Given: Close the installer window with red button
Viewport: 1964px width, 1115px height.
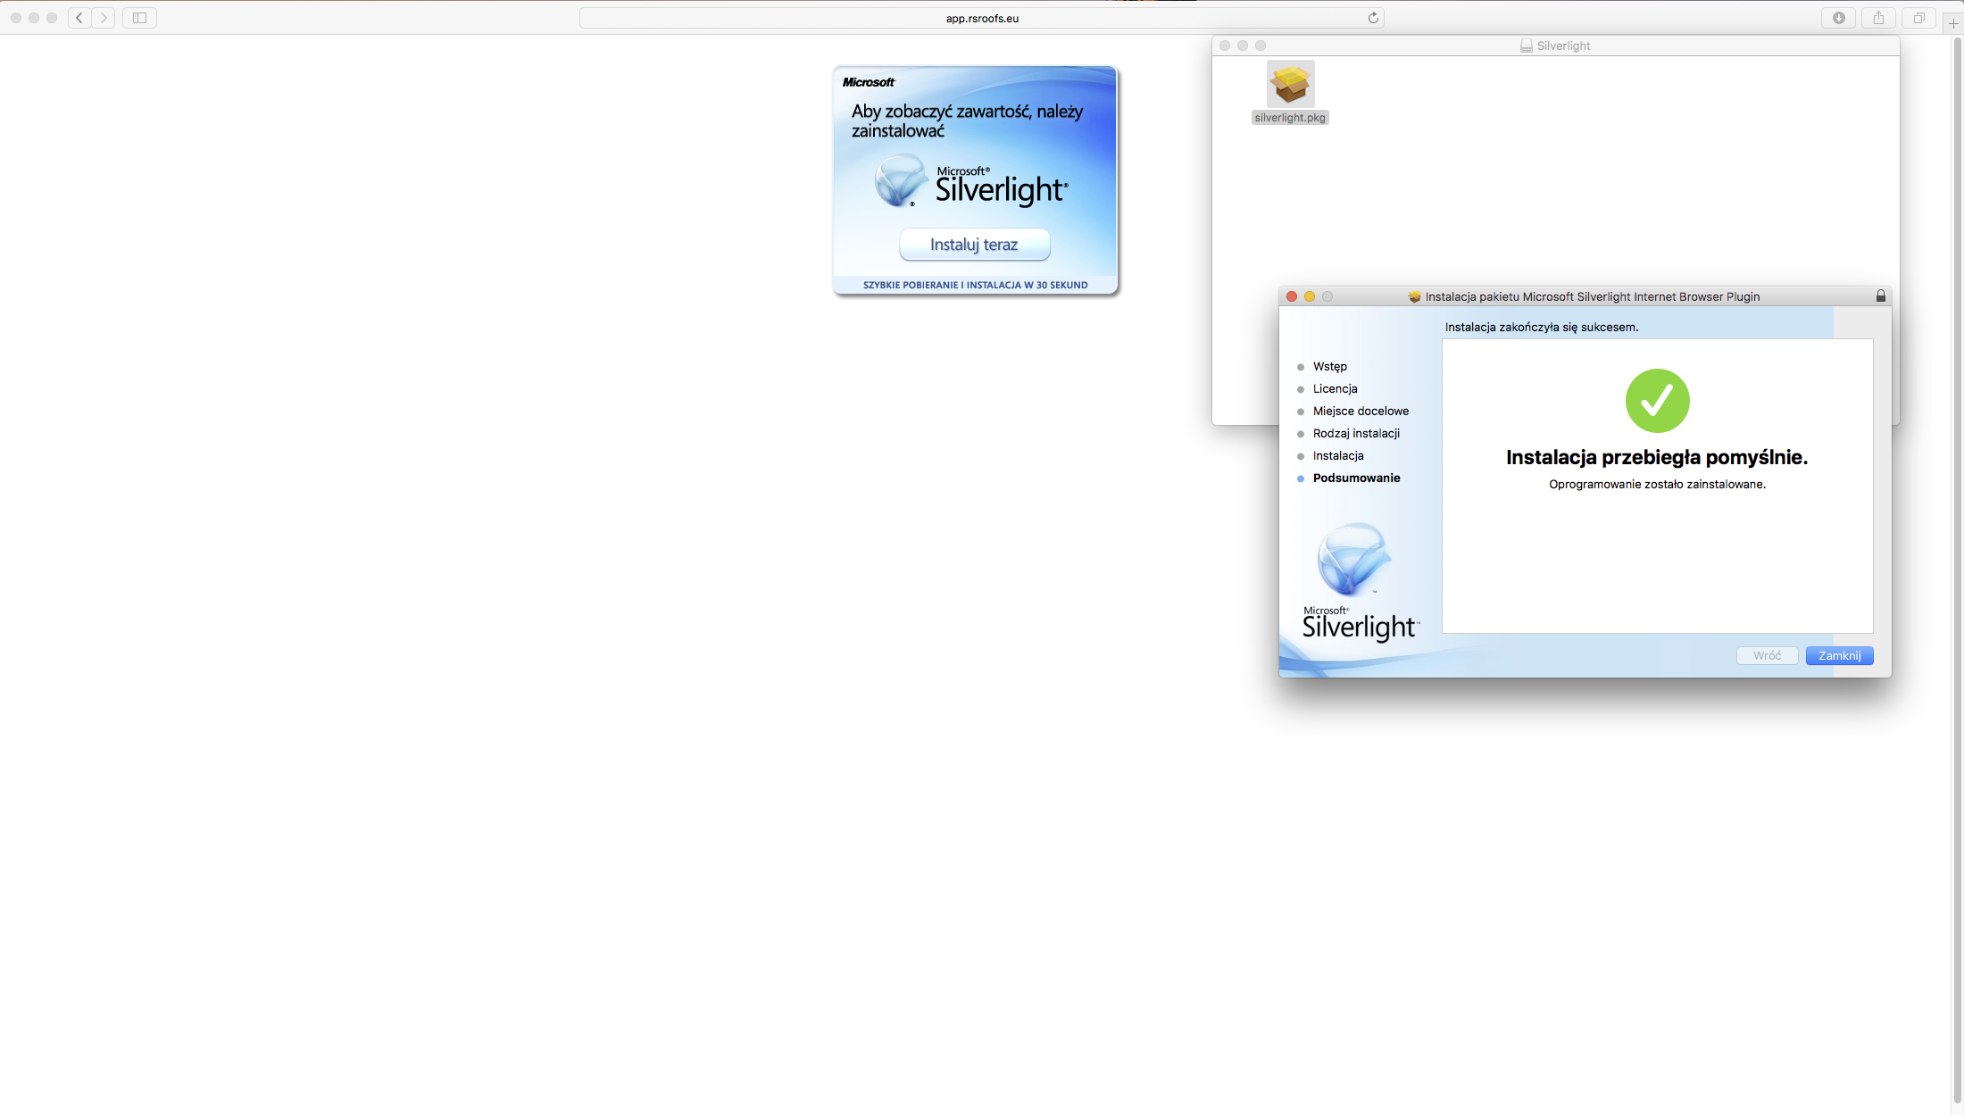Looking at the screenshot, I should [x=1292, y=296].
